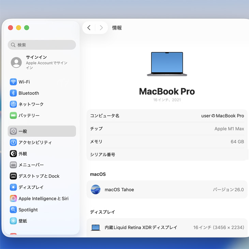
Task: Select 一般 in the sidebar
Action: 42,131
